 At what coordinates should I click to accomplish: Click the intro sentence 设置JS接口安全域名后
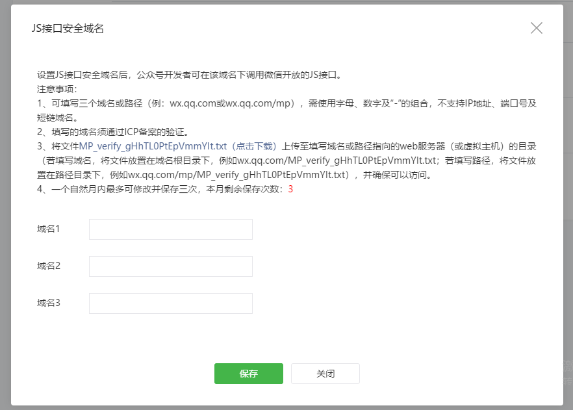pyautogui.click(x=189, y=75)
